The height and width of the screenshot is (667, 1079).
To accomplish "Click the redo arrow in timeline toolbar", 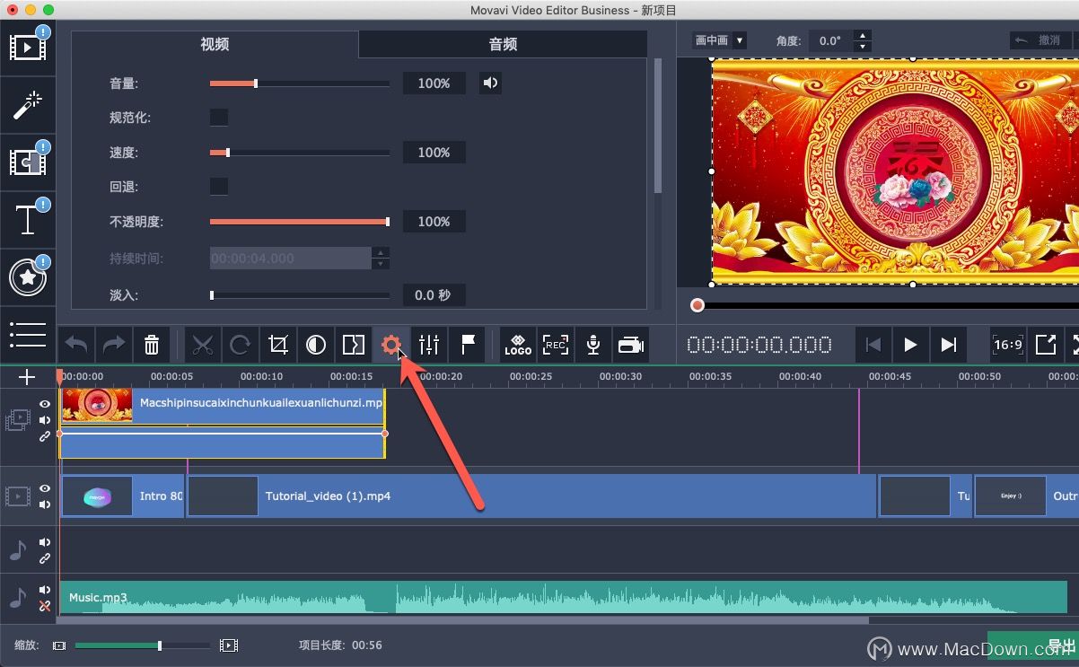I will [114, 345].
